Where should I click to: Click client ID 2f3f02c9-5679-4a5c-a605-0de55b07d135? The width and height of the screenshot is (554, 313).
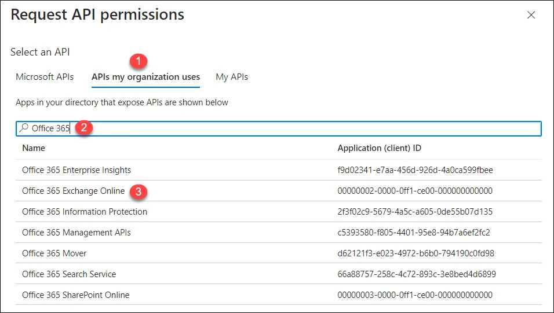click(415, 212)
